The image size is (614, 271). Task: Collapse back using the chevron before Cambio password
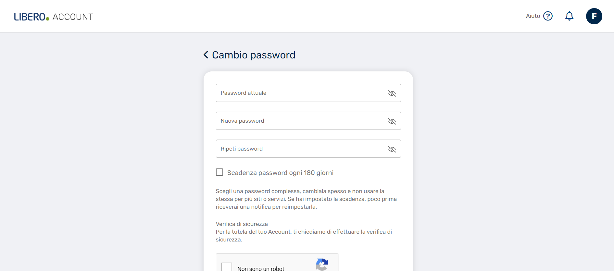(x=206, y=55)
